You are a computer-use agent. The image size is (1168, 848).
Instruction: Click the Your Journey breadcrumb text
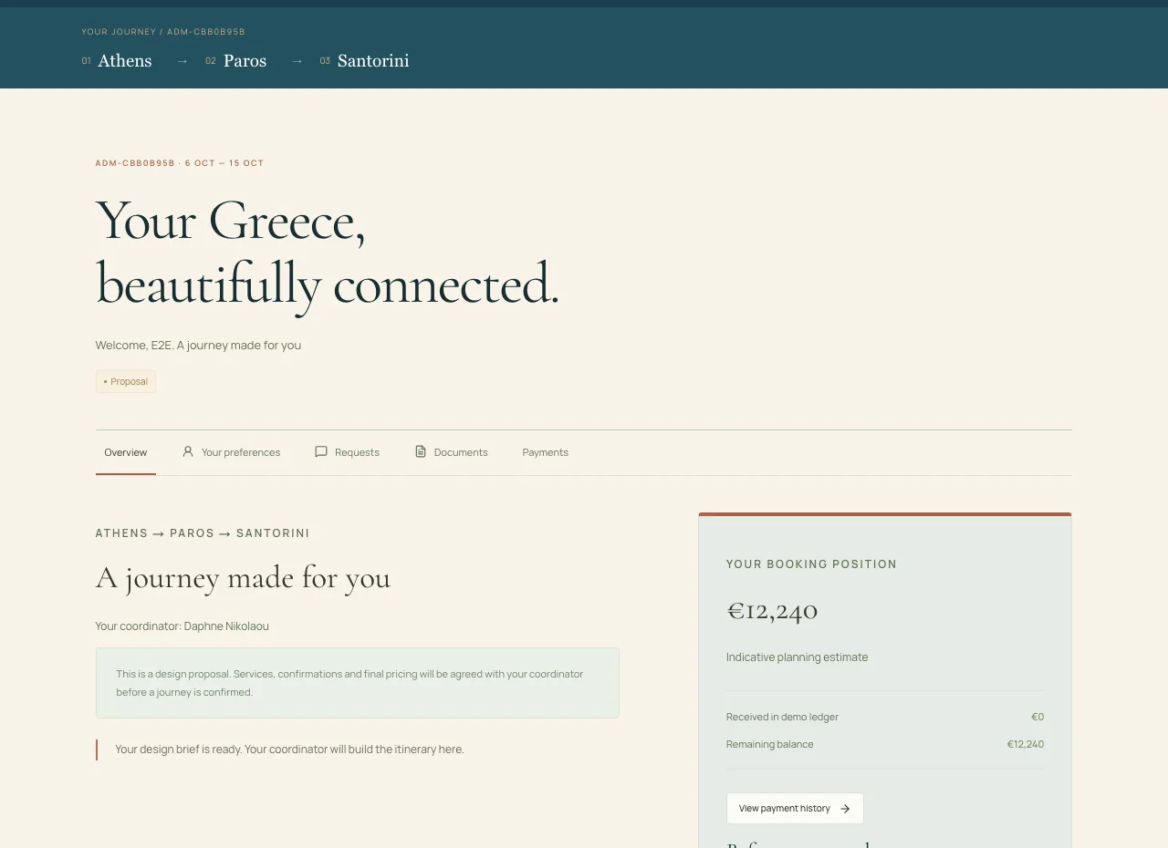(119, 32)
